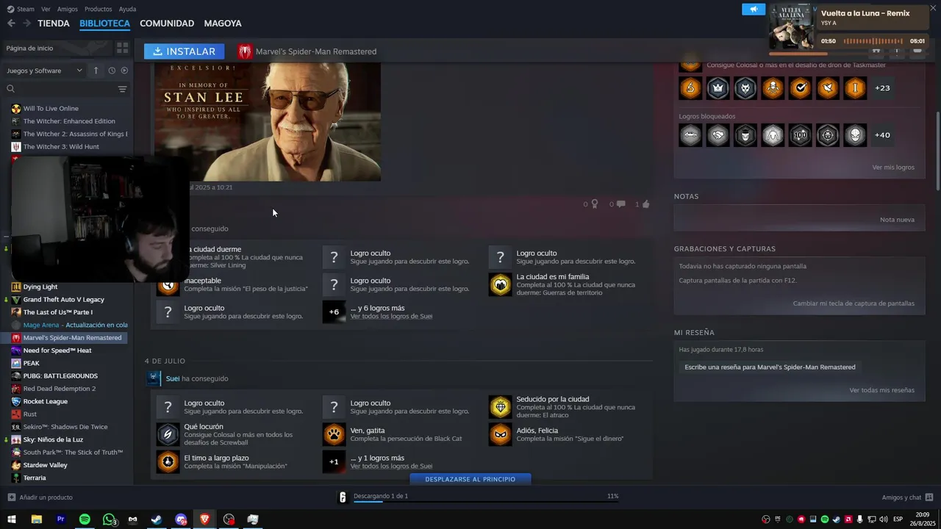Click 'La ciudad es mi familia' achievement icon
The height and width of the screenshot is (529, 941).
tap(500, 284)
